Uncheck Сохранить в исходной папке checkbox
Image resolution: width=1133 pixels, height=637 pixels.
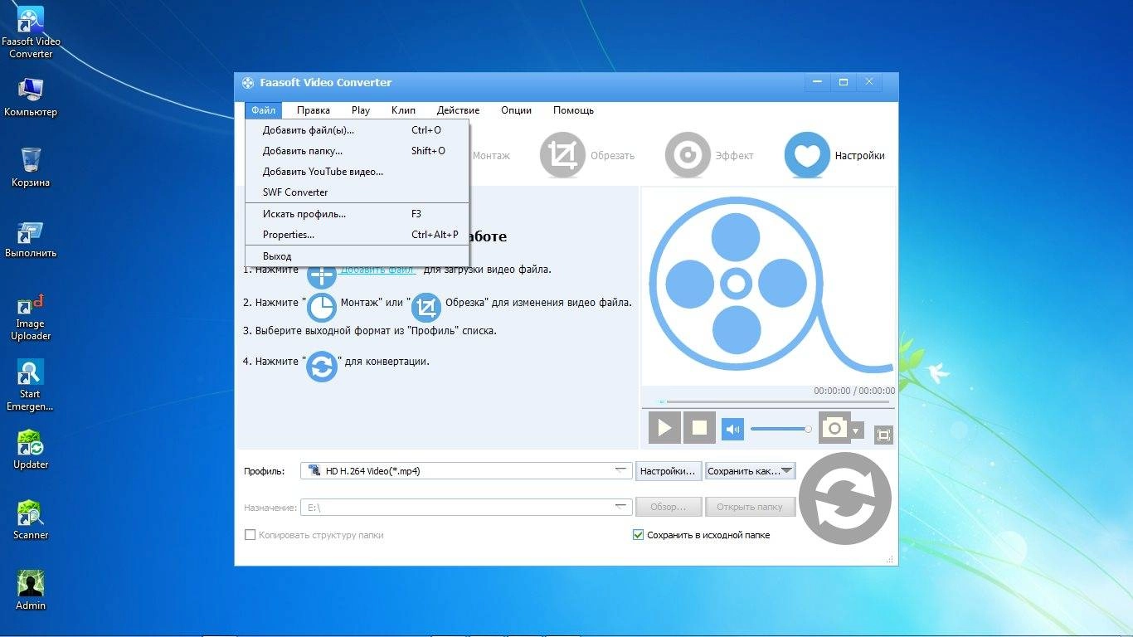(x=638, y=535)
